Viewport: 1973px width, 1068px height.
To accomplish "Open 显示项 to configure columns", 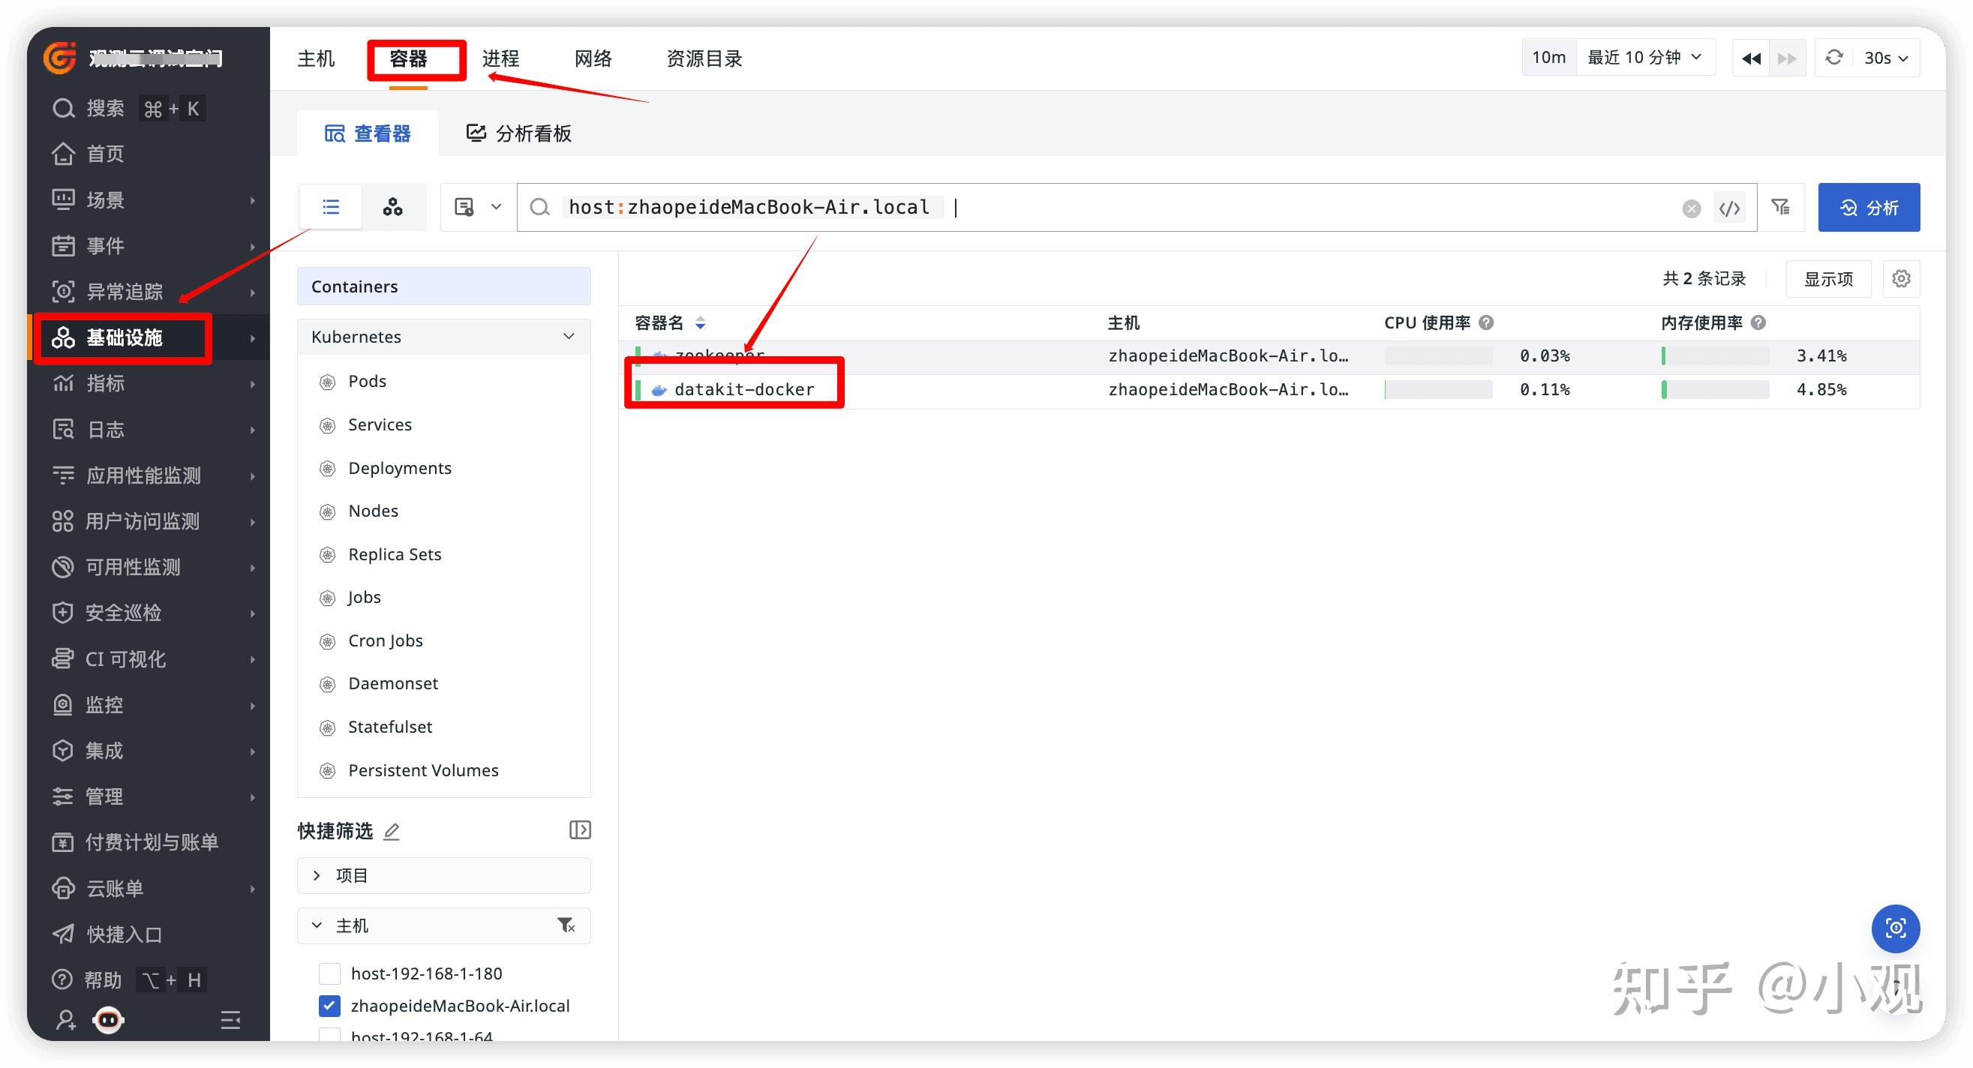I will click(1827, 278).
